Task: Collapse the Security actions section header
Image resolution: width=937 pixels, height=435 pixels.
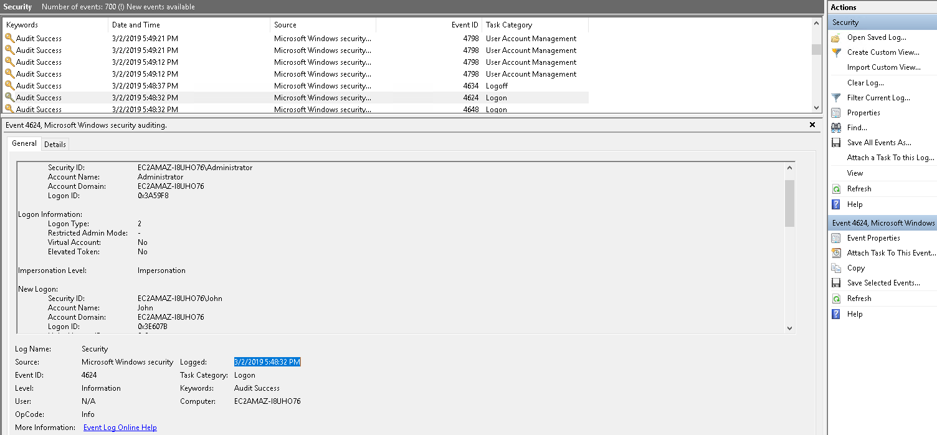Action: [883, 22]
